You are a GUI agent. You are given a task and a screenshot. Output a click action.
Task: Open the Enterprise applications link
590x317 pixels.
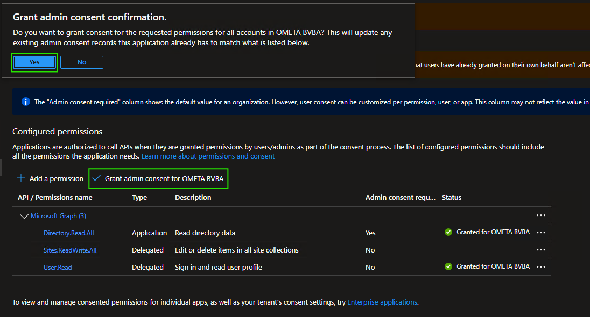click(382, 302)
